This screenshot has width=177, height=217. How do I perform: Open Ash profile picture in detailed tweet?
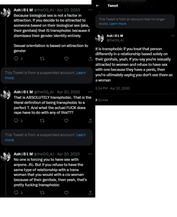pyautogui.click(x=100, y=38)
